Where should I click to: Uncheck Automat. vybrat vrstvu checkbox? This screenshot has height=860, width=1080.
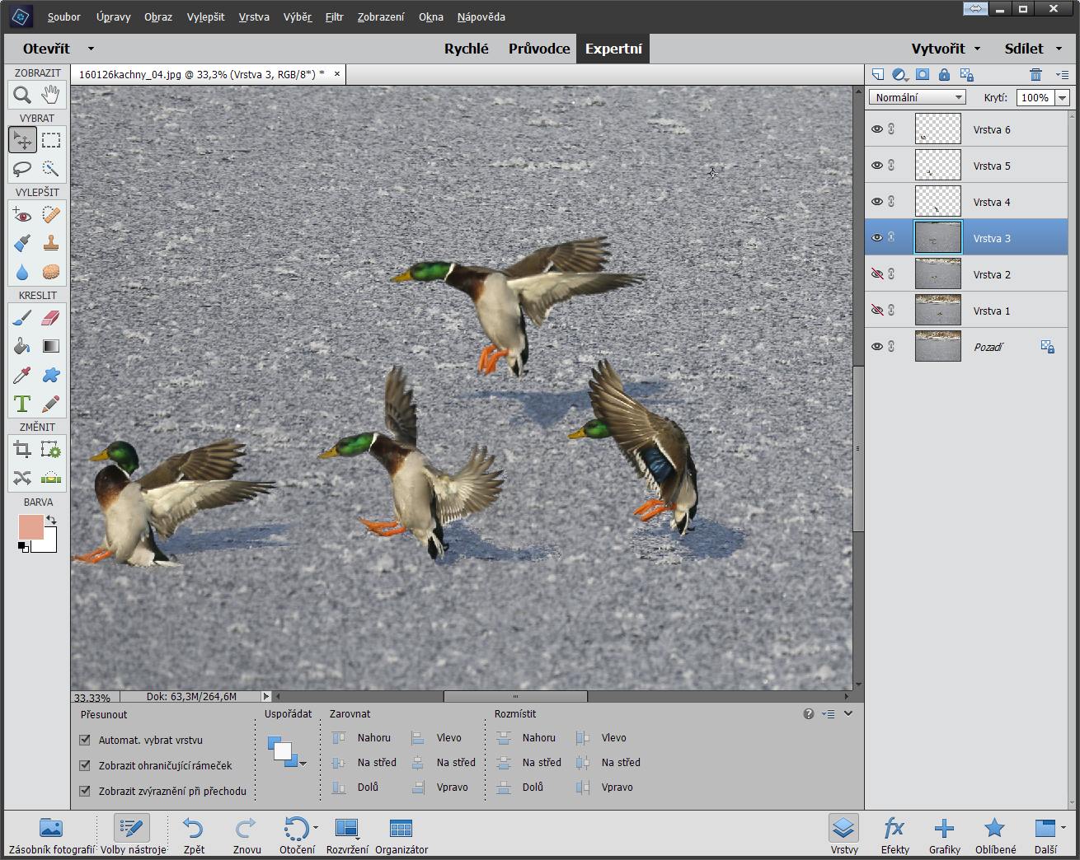tap(85, 740)
